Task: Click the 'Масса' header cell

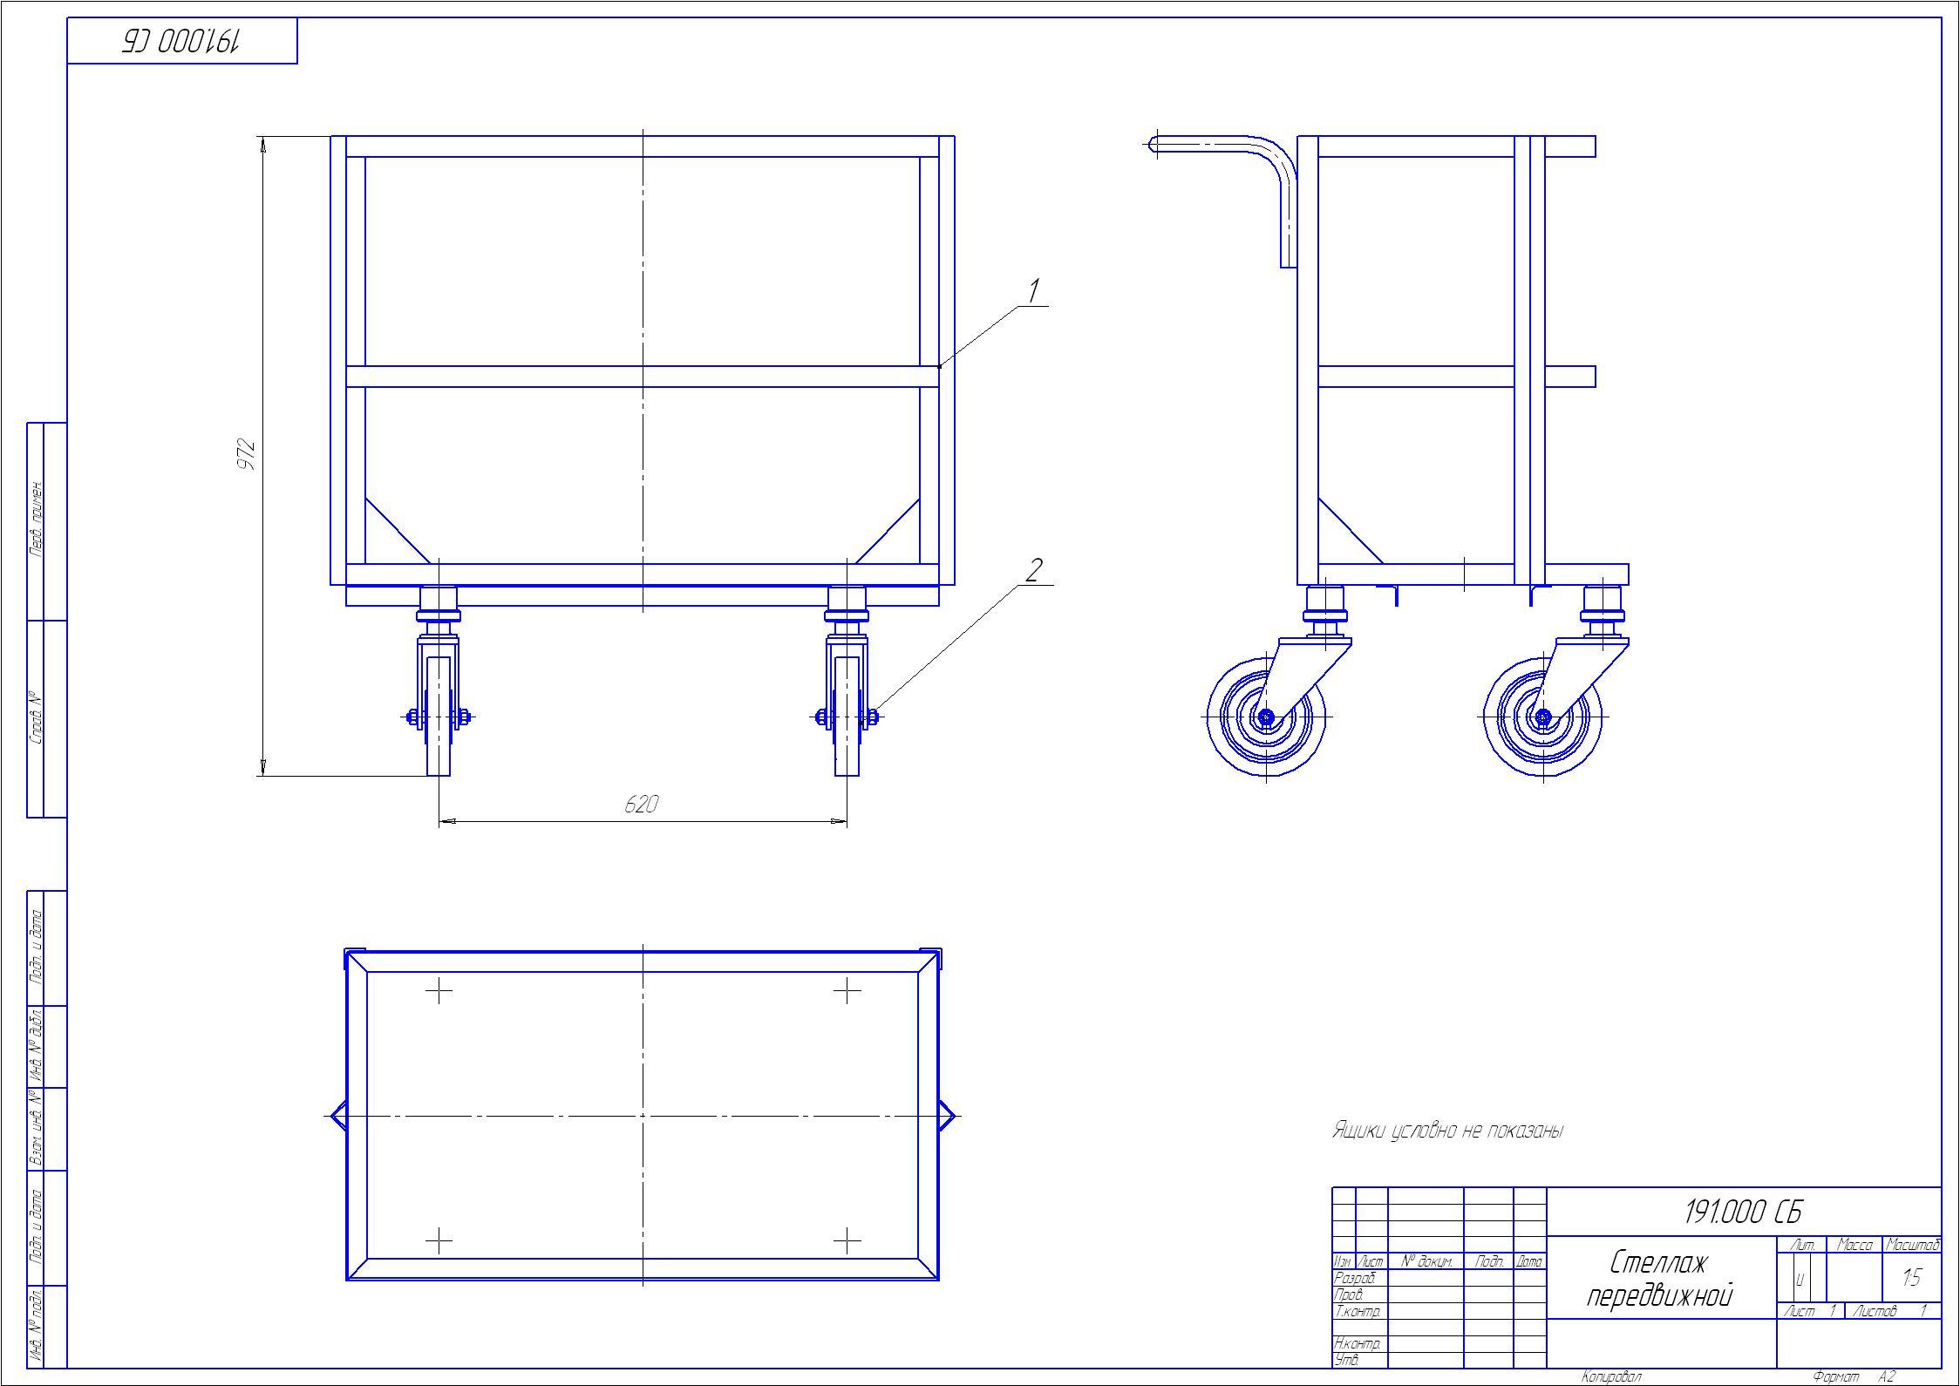Action: [x=1855, y=1245]
